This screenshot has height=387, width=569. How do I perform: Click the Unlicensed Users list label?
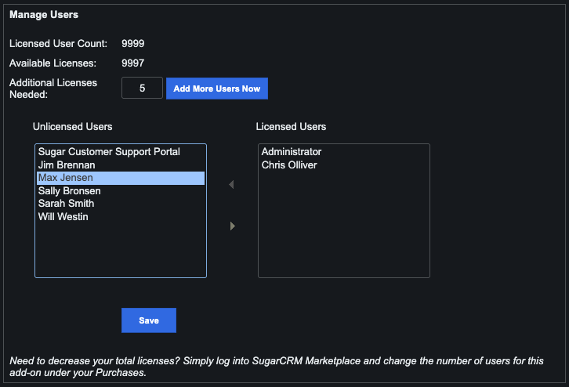tap(72, 127)
